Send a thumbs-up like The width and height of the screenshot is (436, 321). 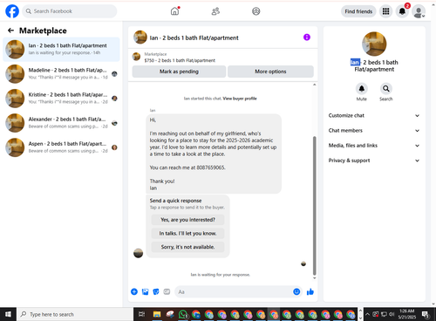tap(310, 291)
